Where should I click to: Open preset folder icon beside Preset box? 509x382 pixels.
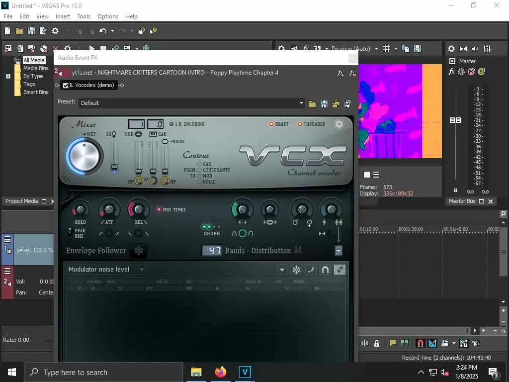click(x=312, y=104)
